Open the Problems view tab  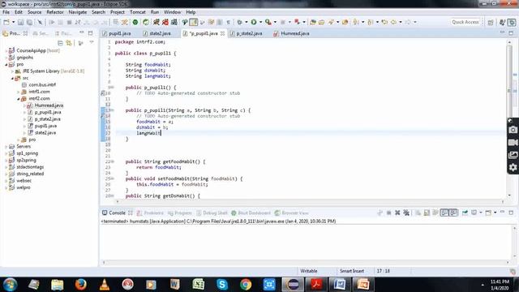pyautogui.click(x=150, y=213)
